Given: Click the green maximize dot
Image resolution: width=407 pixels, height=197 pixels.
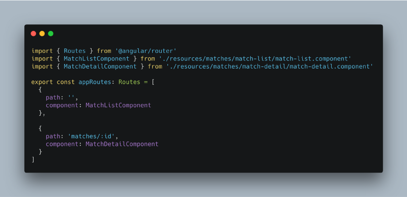Looking at the screenshot, I should point(51,34).
